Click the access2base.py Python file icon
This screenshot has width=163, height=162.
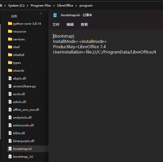pos(10,86)
